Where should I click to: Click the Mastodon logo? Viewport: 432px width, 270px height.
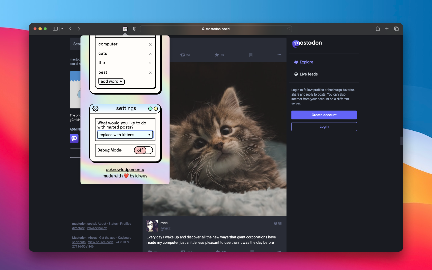pos(307,43)
